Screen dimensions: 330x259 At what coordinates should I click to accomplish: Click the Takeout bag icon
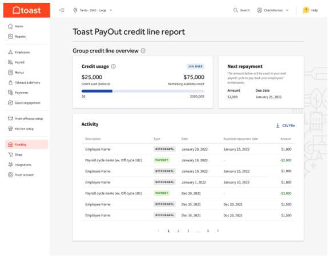(10, 82)
